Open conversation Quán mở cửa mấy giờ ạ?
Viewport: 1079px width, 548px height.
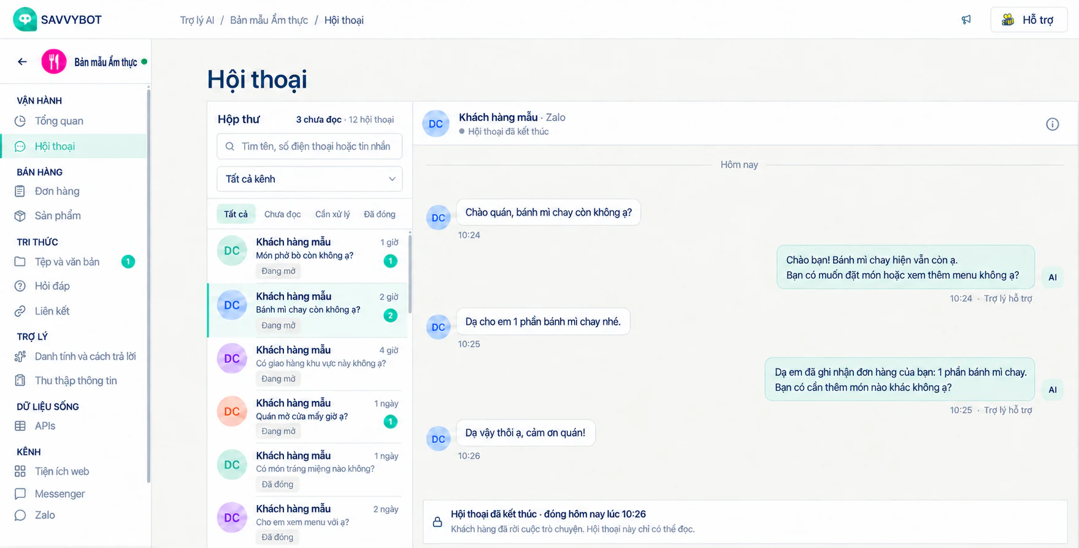click(x=308, y=417)
